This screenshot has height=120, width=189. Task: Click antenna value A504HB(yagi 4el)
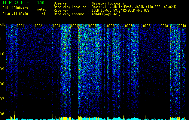click(106, 14)
